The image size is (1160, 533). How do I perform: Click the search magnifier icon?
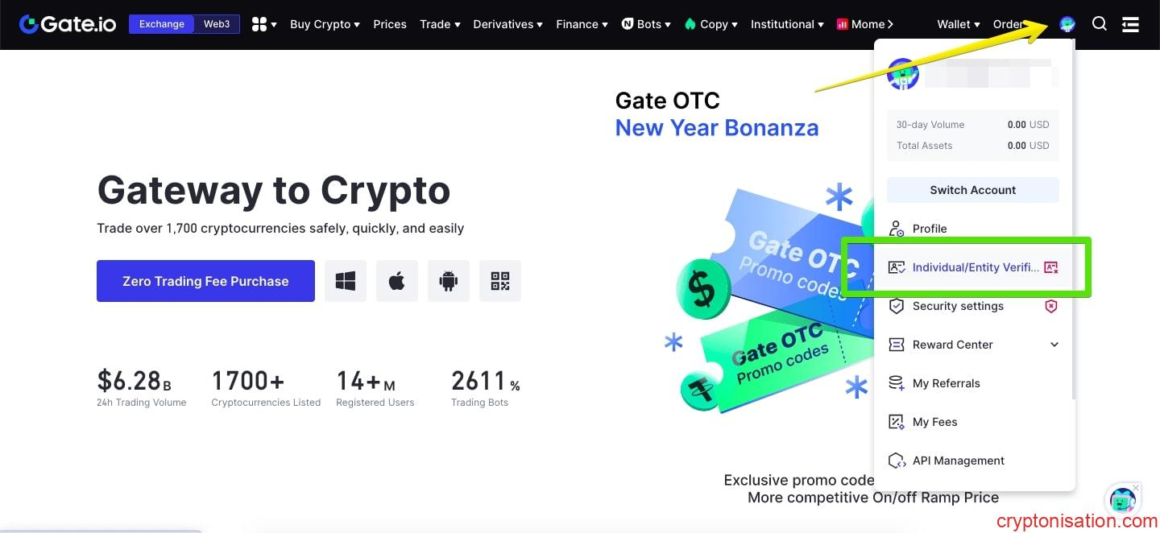[x=1099, y=24]
